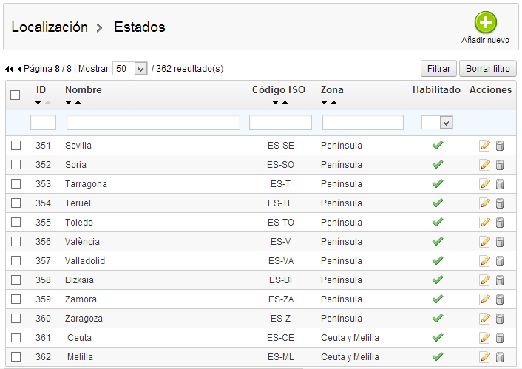Screen dimensions: 522x369
Task: Click the Filtrar button
Action: click(x=438, y=69)
